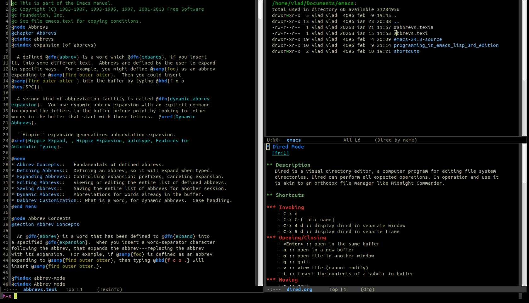This screenshot has width=529, height=303.
Task: Click the 'emacs' buffer name in Dired mode line
Action: pos(293,140)
